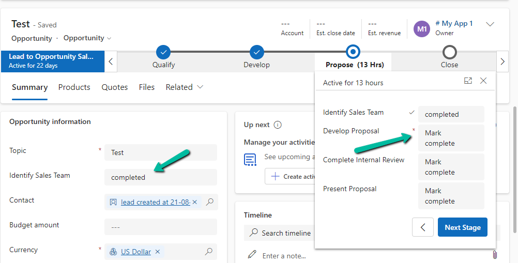Image resolution: width=518 pixels, height=263 pixels.
Task: Click the Account header field
Action: pyautogui.click(x=292, y=28)
